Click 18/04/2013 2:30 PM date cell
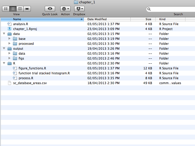195x146 pixels. click(x=103, y=83)
